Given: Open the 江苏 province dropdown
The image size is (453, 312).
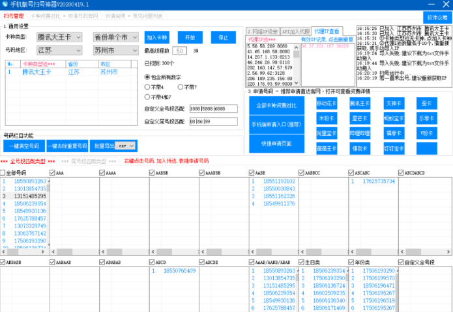Looking at the screenshot, I should click(x=59, y=51).
